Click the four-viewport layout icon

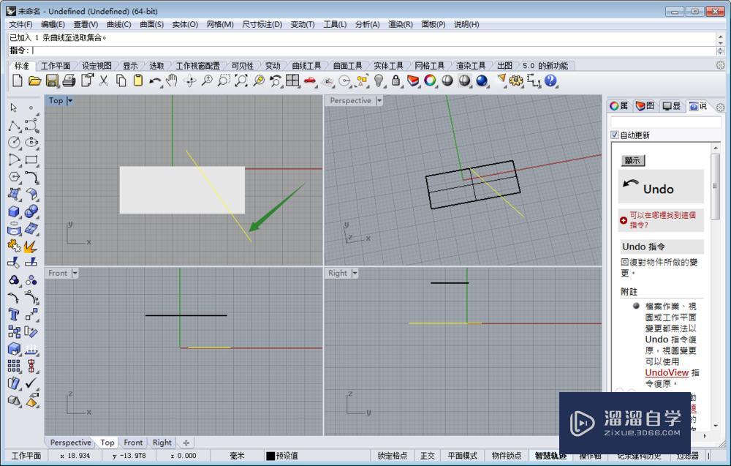292,80
